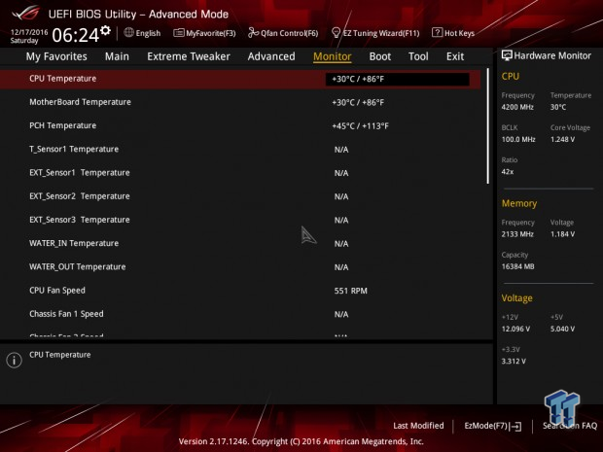Click +3.3V reading 3.312 V

(x=514, y=362)
